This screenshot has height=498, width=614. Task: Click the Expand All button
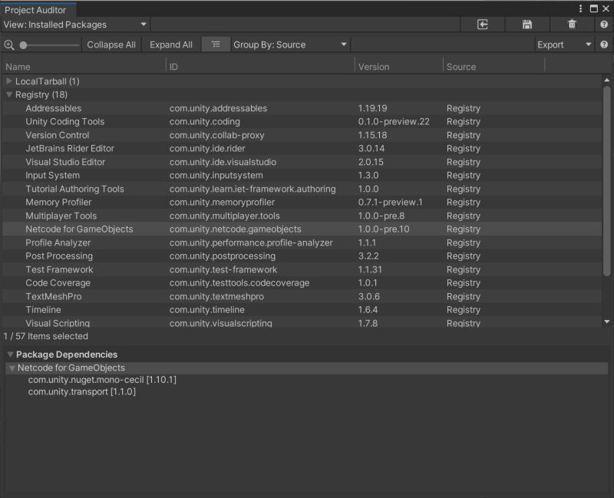(171, 45)
